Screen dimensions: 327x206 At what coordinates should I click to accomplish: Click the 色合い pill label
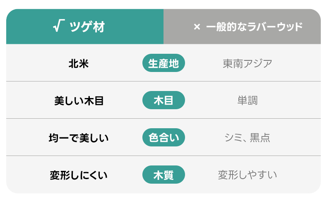(x=163, y=137)
